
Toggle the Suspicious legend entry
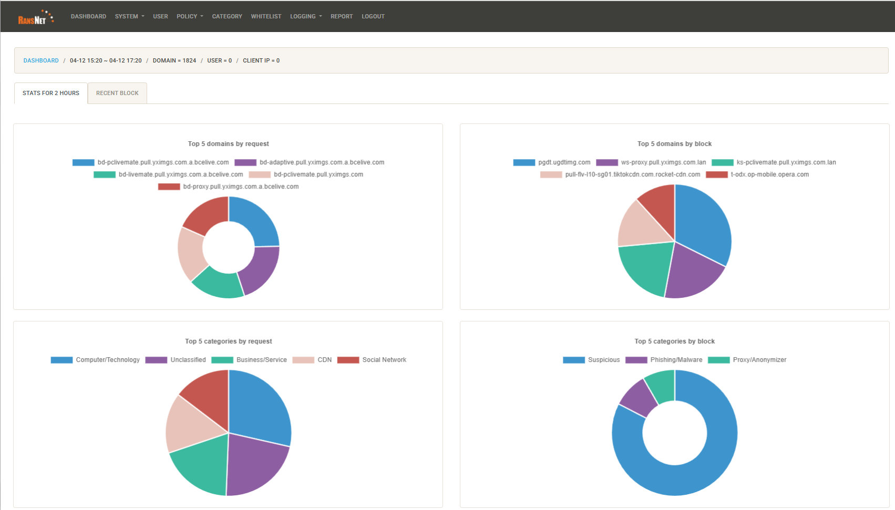[603, 360]
